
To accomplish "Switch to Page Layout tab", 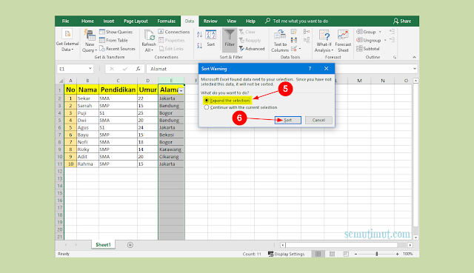I will (136, 21).
